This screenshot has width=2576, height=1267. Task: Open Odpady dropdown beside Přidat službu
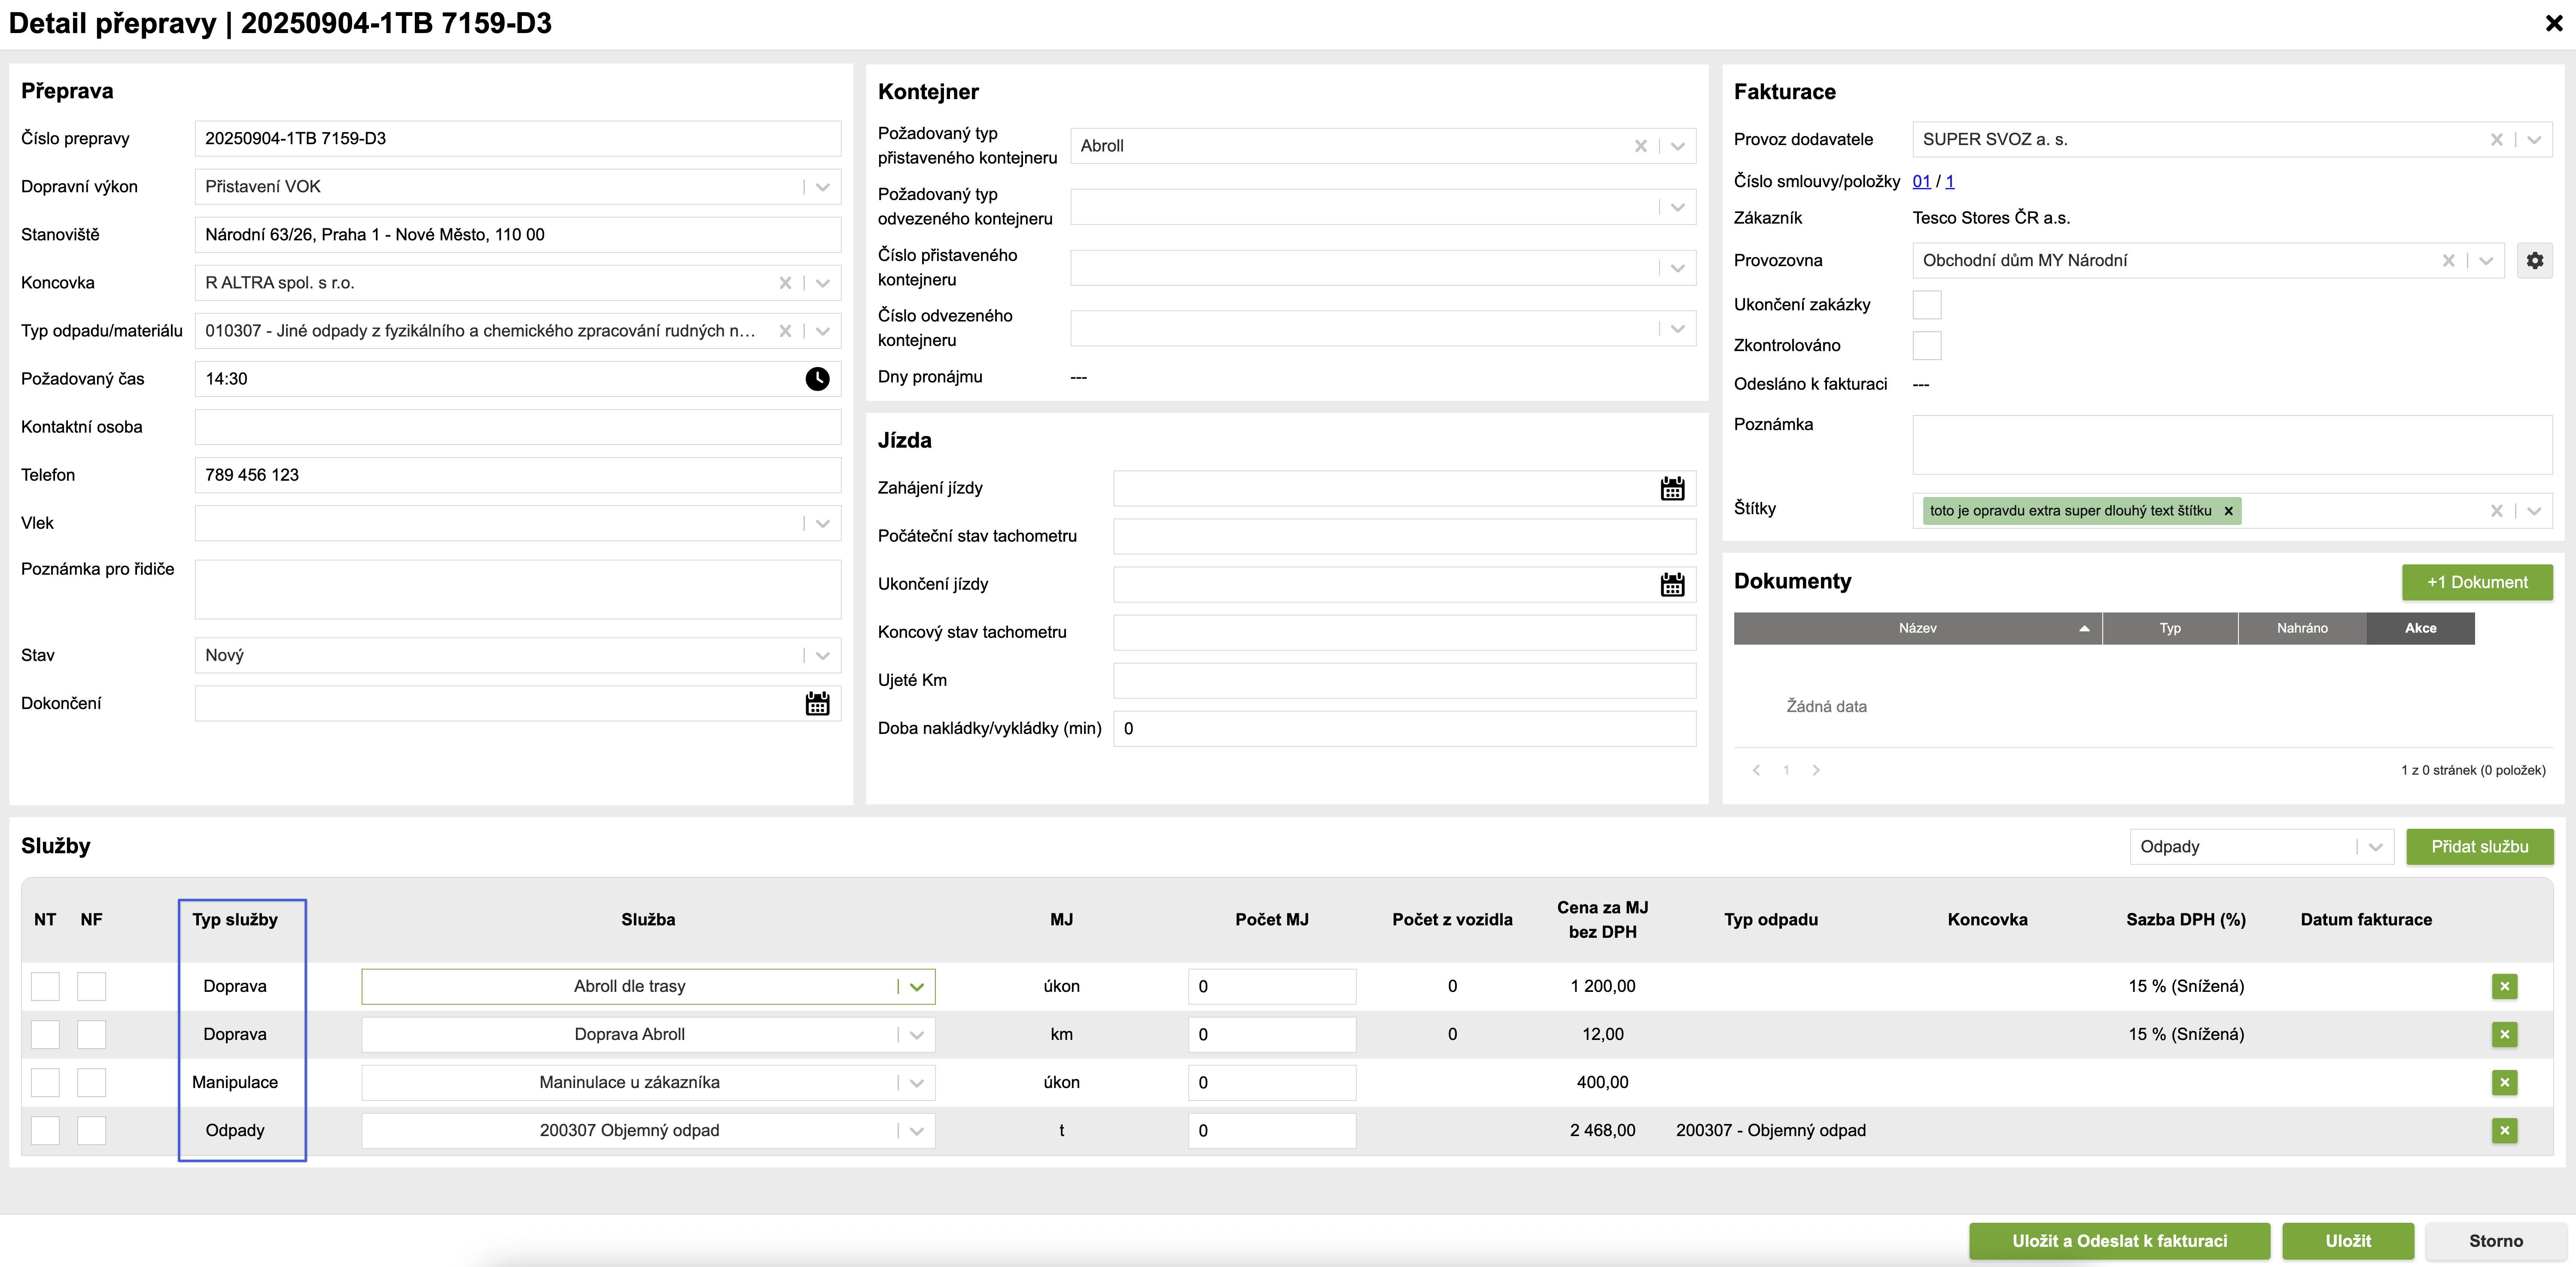[x=2375, y=846]
